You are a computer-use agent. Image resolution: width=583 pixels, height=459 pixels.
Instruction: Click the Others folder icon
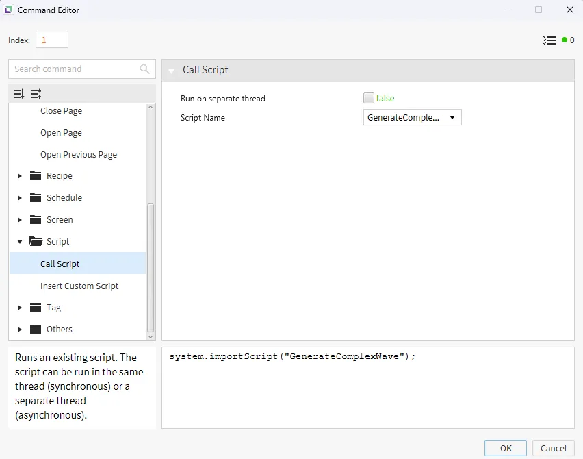point(36,330)
